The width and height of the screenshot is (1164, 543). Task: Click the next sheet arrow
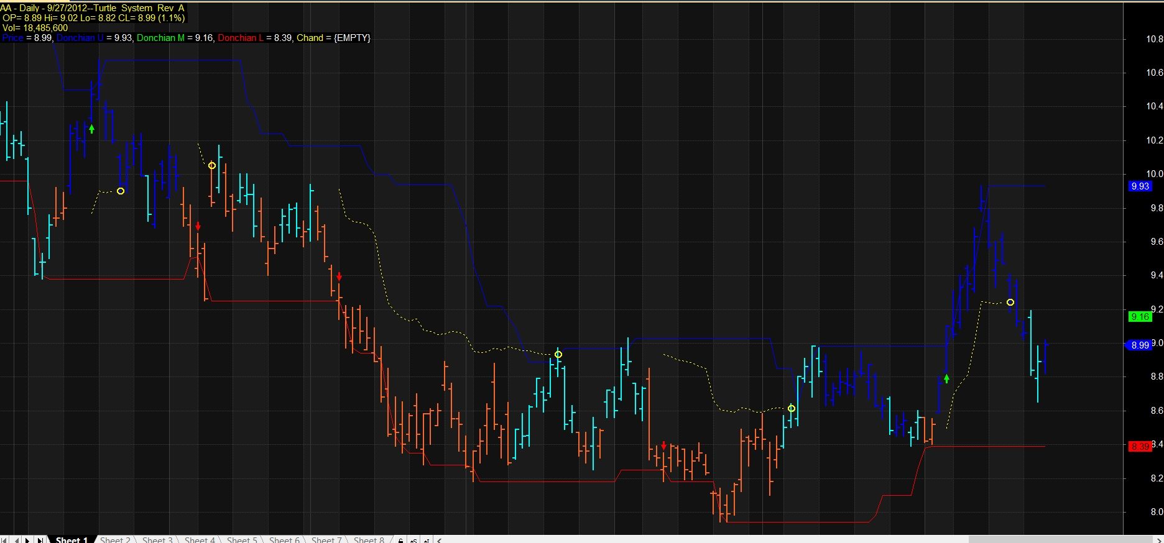[28, 540]
